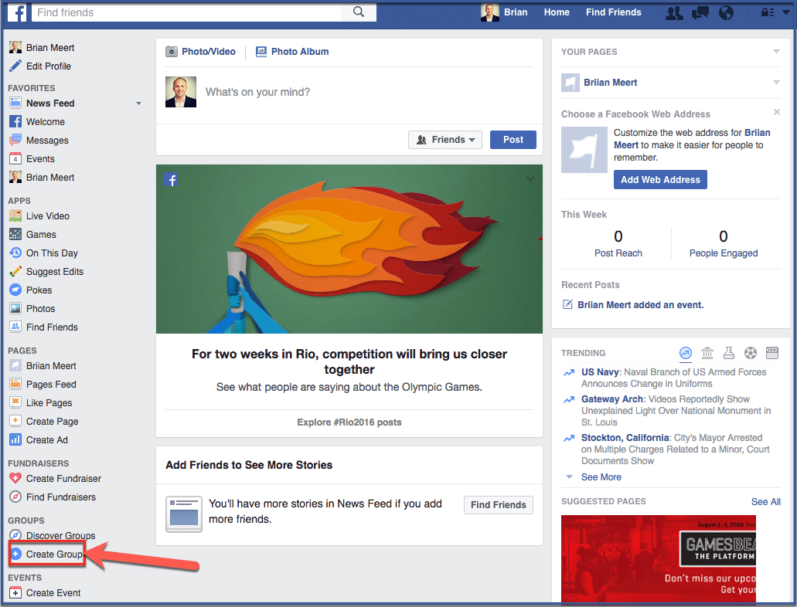Screen dimensions: 797x607
Task: Open Friends audience selector dropdown
Action: (x=445, y=140)
